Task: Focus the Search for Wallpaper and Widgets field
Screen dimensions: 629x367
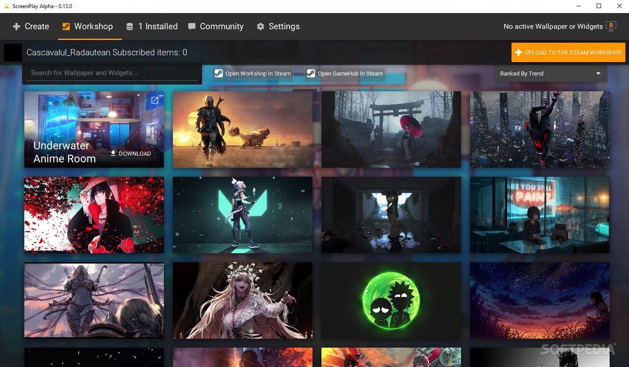Action: [112, 73]
